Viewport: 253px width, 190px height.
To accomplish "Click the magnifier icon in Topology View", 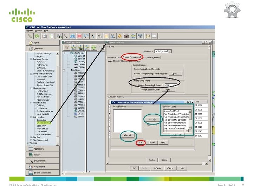I will tap(101, 47).
